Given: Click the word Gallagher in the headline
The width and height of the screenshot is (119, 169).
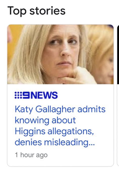Looking at the screenshot, I should (55, 110).
